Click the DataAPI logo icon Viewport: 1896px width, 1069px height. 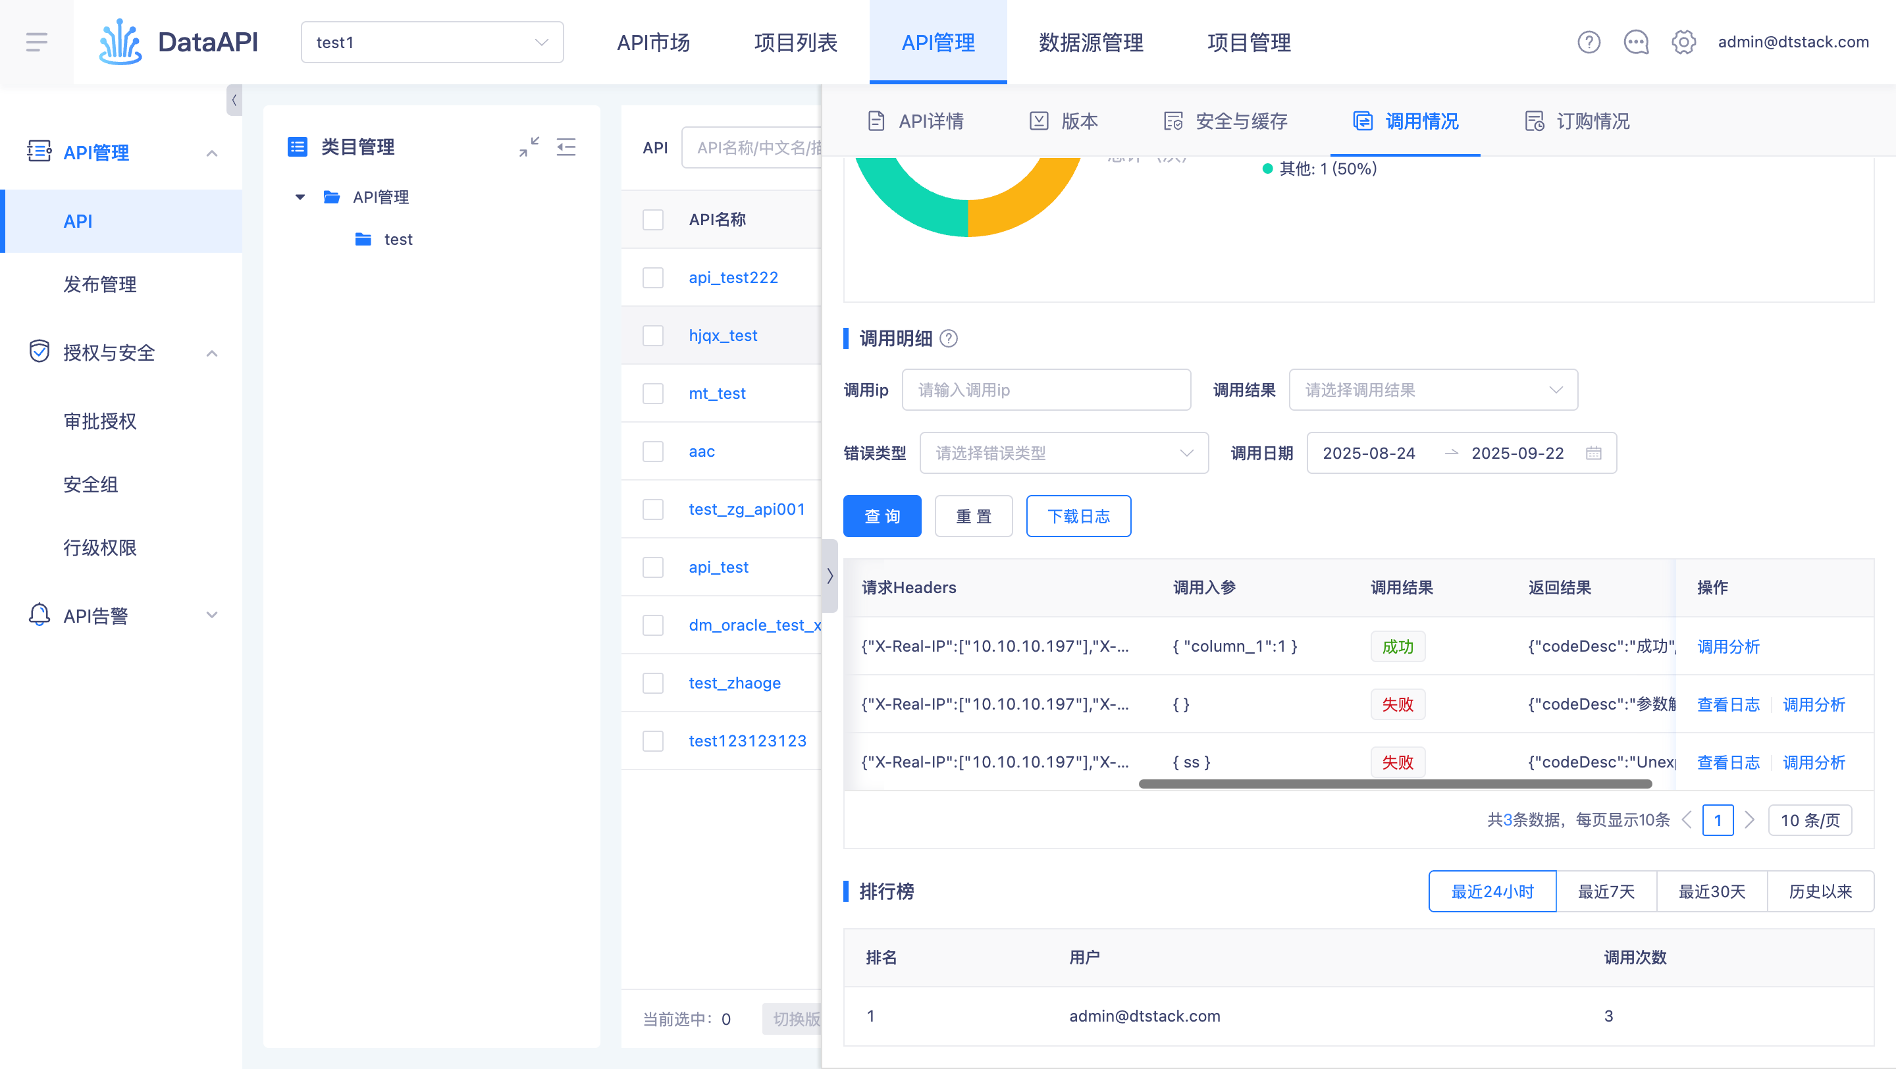tap(120, 42)
